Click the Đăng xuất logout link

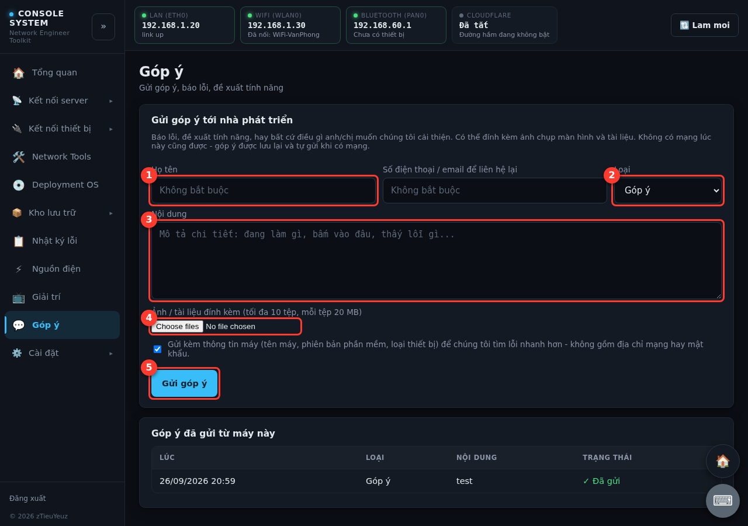click(x=27, y=499)
